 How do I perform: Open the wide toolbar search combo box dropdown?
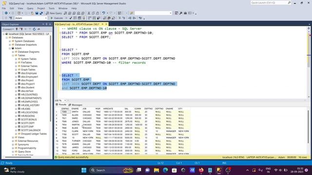point(171,13)
